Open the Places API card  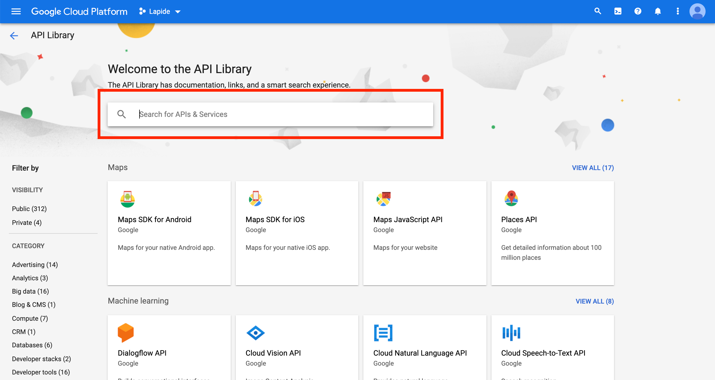tap(552, 233)
